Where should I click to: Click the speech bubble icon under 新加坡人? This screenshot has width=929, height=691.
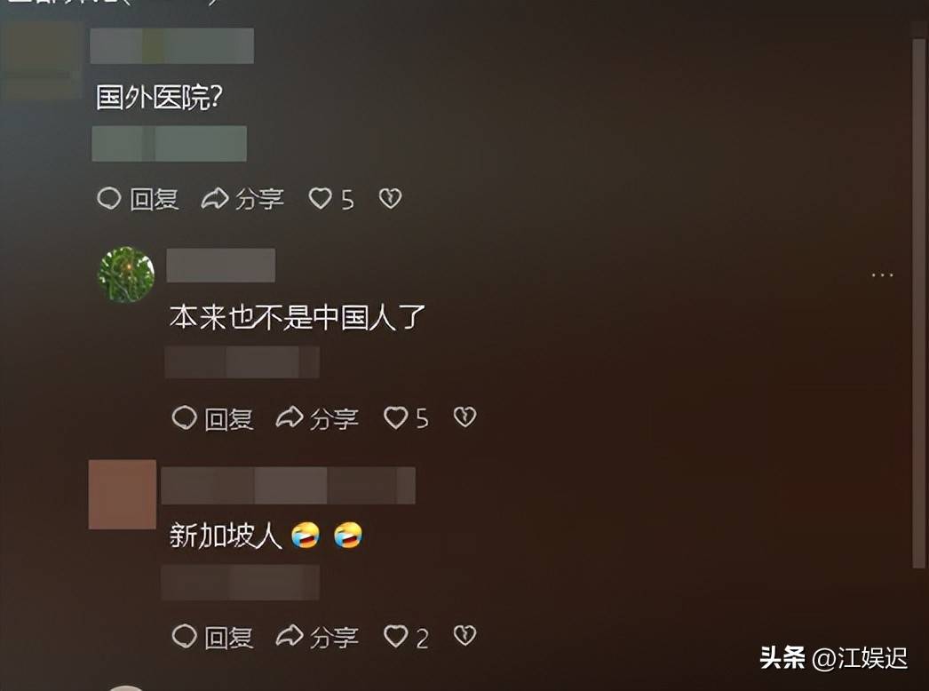(184, 636)
